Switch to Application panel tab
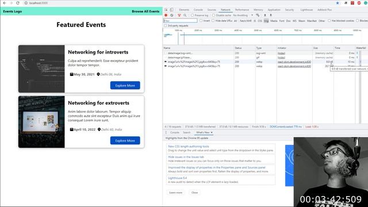Screen dimensions: 368x207 point(274,10)
